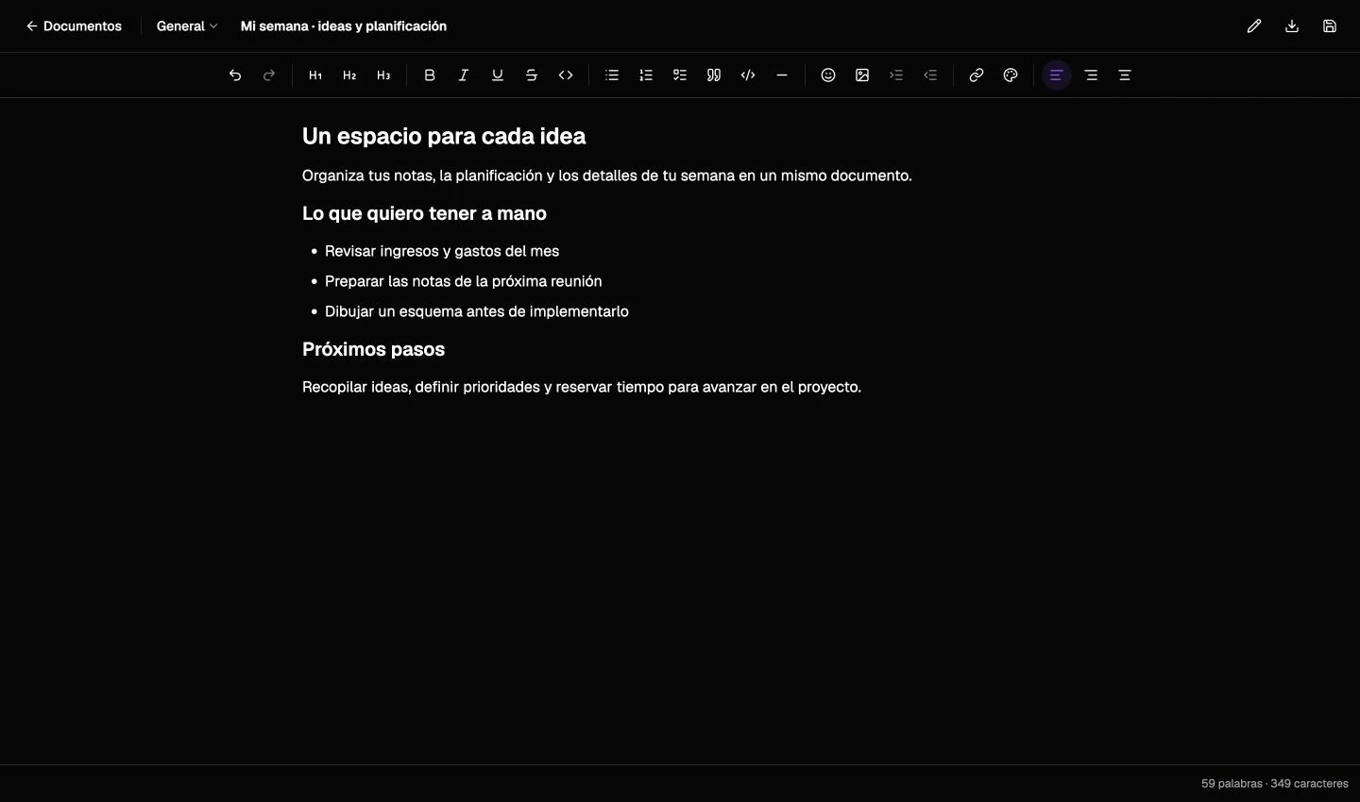
Task: Open the emoji picker
Action: [828, 75]
